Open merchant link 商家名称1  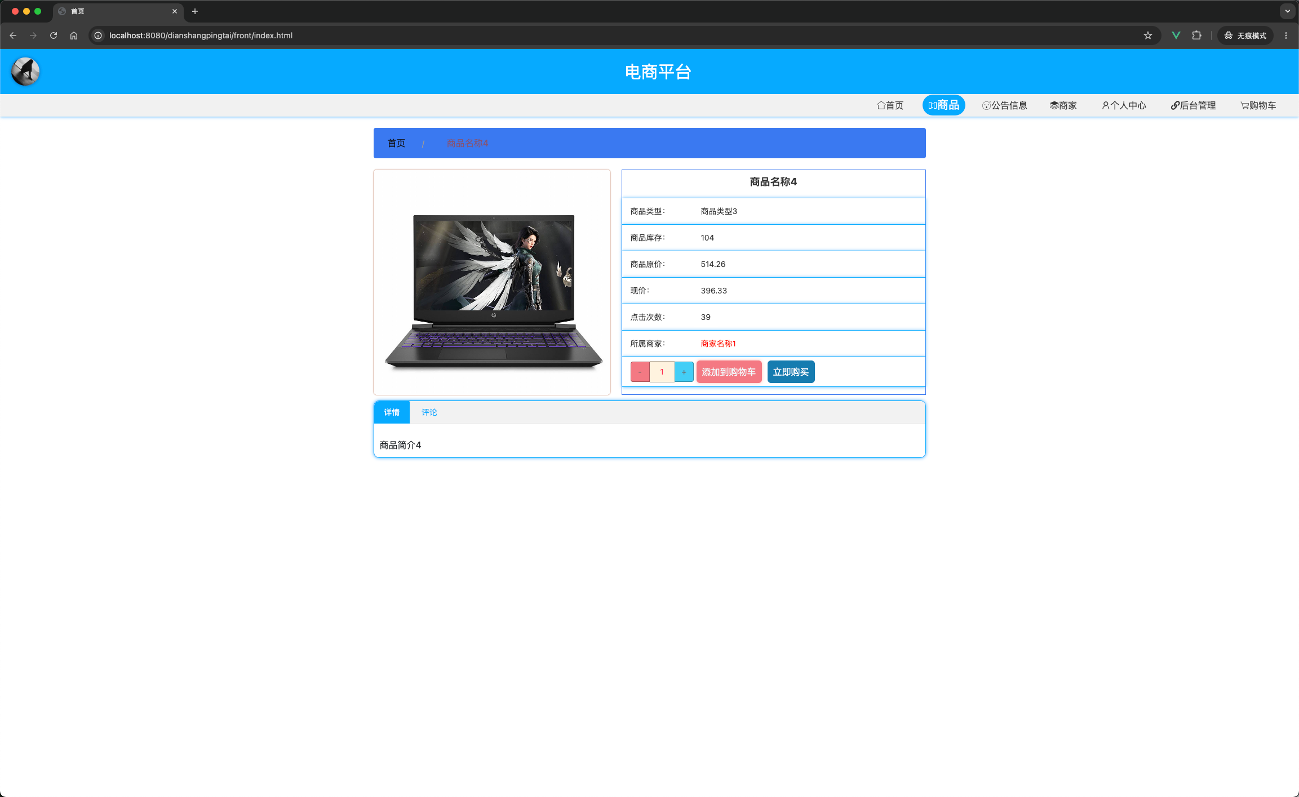coord(718,344)
